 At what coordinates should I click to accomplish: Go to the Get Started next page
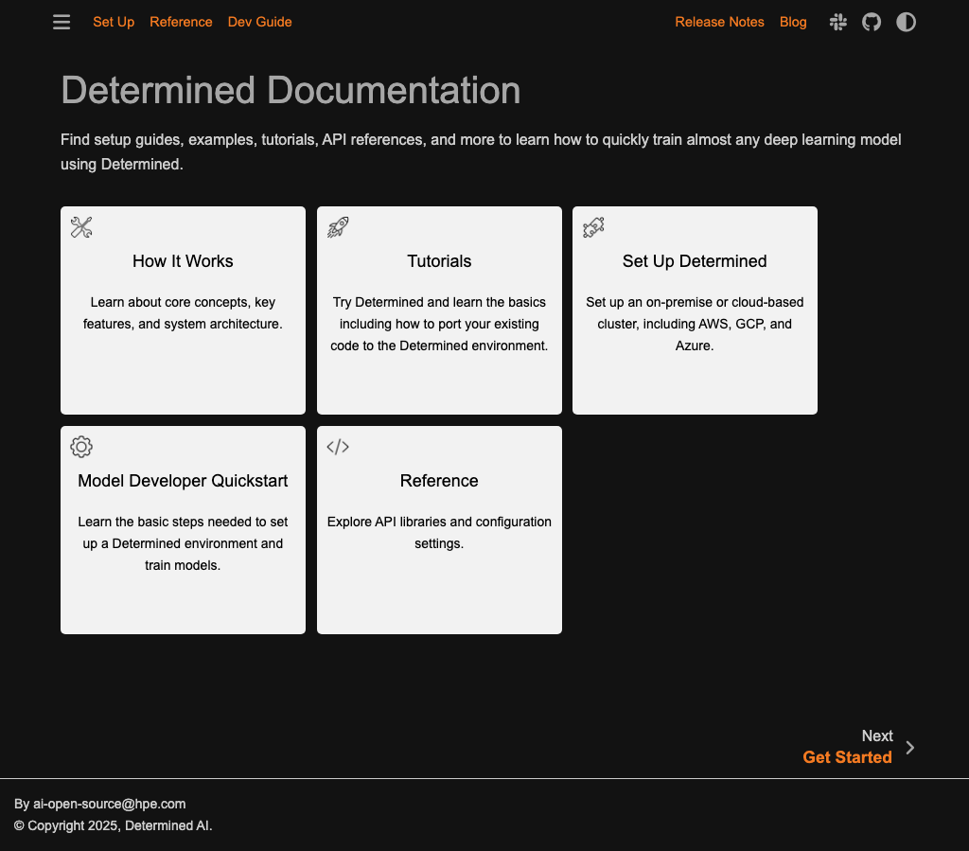pos(847,757)
